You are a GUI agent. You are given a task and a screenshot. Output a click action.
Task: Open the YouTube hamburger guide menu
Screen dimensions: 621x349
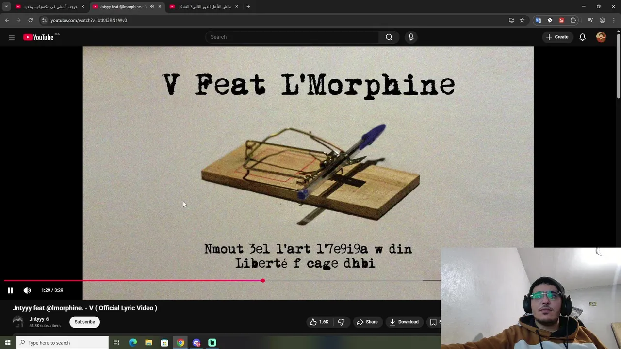pyautogui.click(x=12, y=37)
